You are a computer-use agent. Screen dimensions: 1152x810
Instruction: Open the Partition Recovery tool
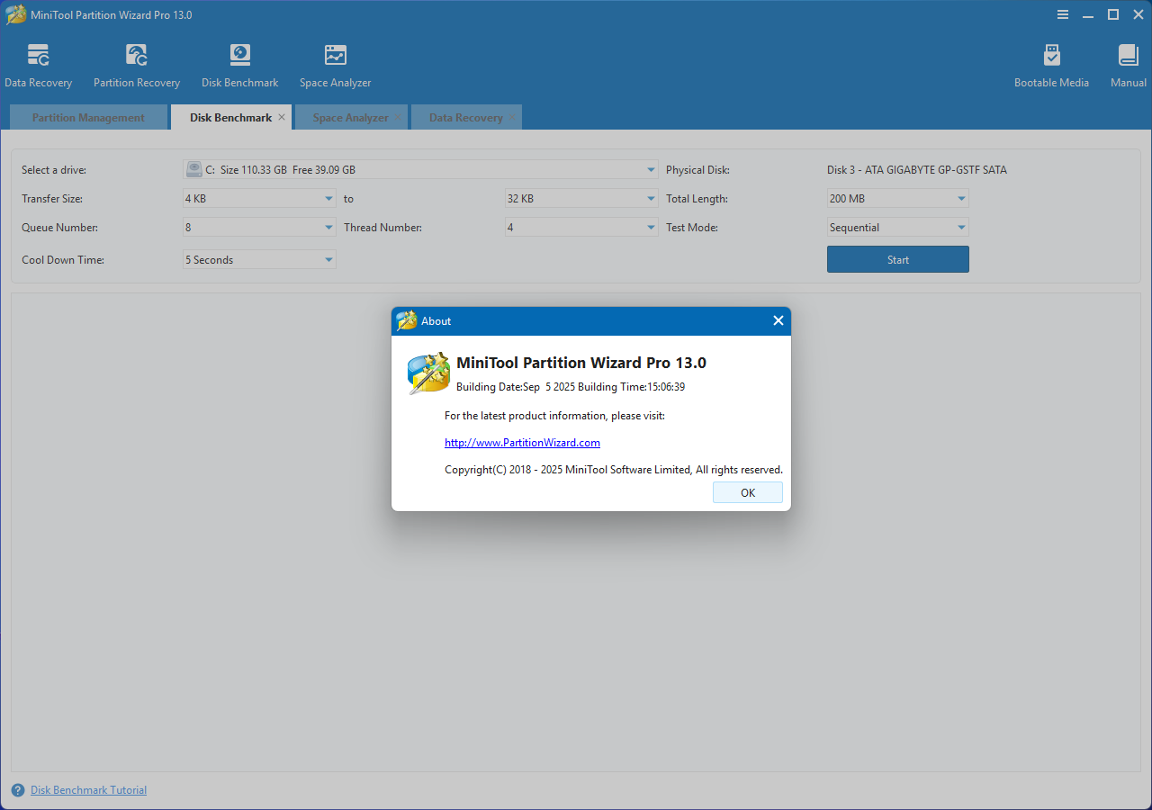pos(137,66)
